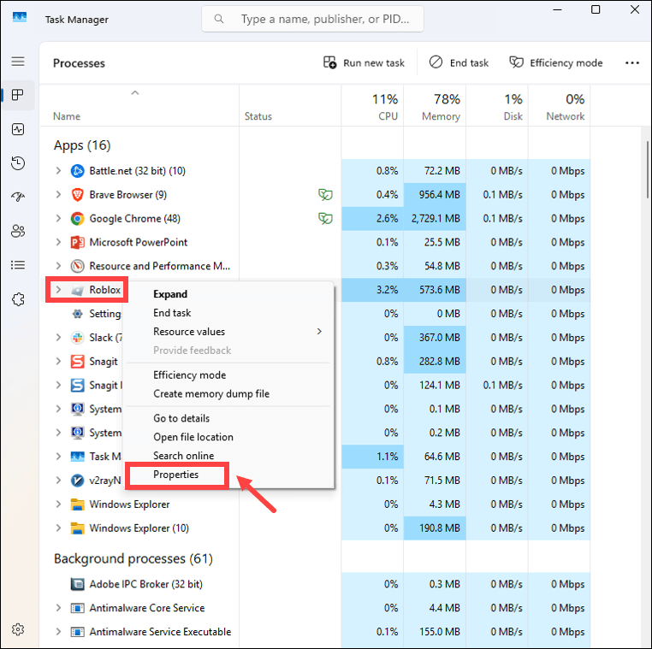Expand the Google Chrome process group
The image size is (652, 649).
pyautogui.click(x=58, y=219)
